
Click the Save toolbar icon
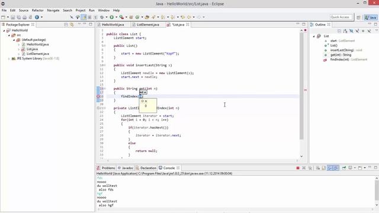click(12, 17)
